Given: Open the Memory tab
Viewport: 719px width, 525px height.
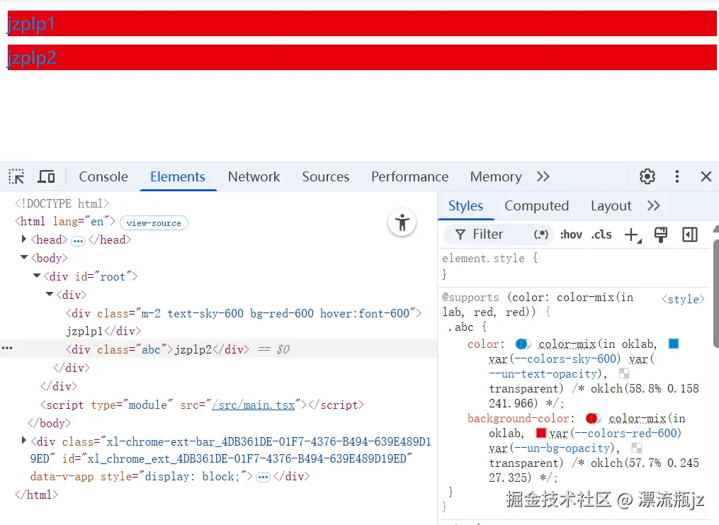Looking at the screenshot, I should [496, 176].
